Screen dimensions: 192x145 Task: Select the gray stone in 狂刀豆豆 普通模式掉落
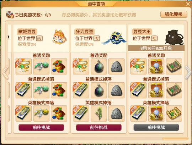point(117,90)
